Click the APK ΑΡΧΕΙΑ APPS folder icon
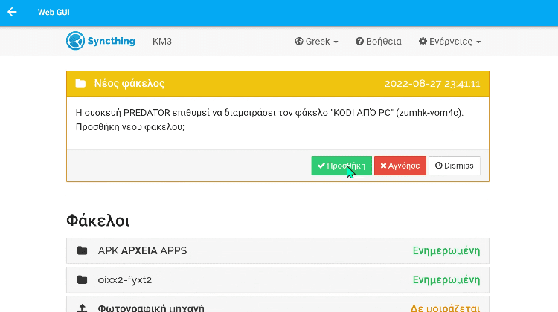This screenshot has width=558, height=312. [x=82, y=250]
